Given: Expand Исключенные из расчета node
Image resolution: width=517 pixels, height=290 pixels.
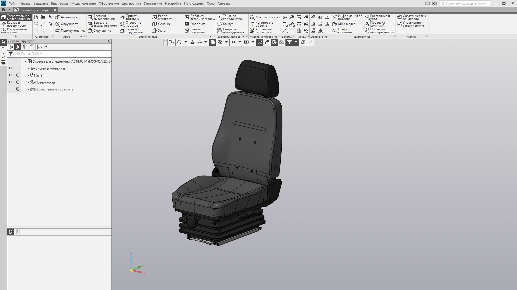Looking at the screenshot, I should click(28, 89).
